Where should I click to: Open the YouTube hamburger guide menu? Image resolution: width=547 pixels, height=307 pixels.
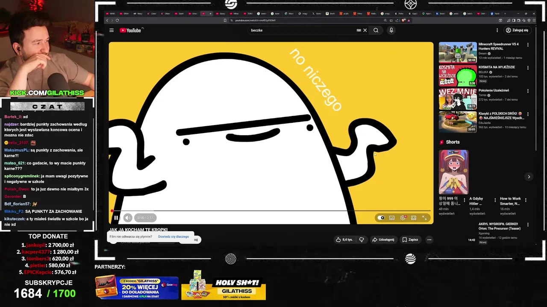pyautogui.click(x=112, y=30)
